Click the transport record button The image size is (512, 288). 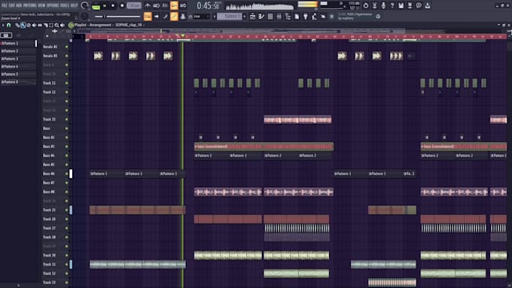[122, 5]
